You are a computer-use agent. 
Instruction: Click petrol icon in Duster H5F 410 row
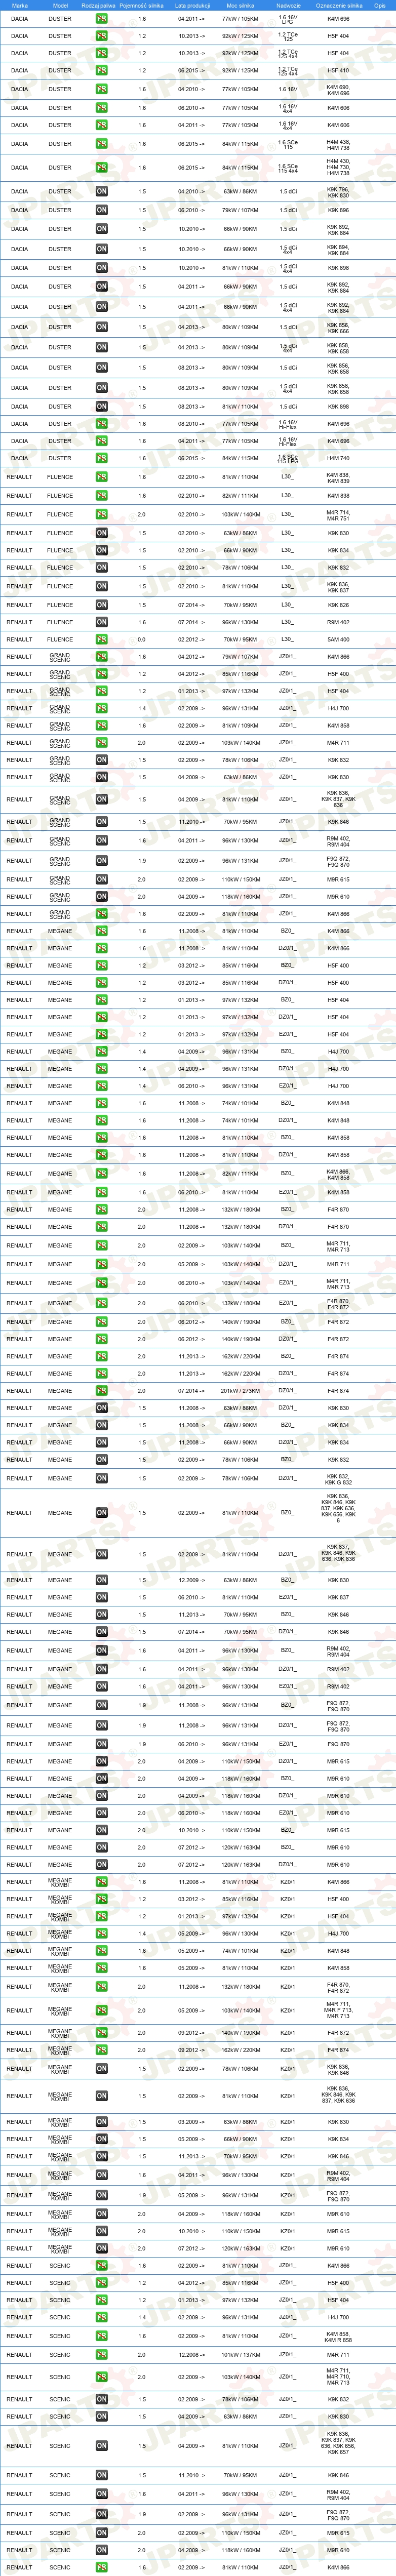(102, 71)
